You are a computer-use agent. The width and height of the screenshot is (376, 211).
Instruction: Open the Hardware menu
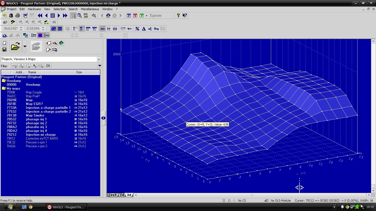[34, 9]
